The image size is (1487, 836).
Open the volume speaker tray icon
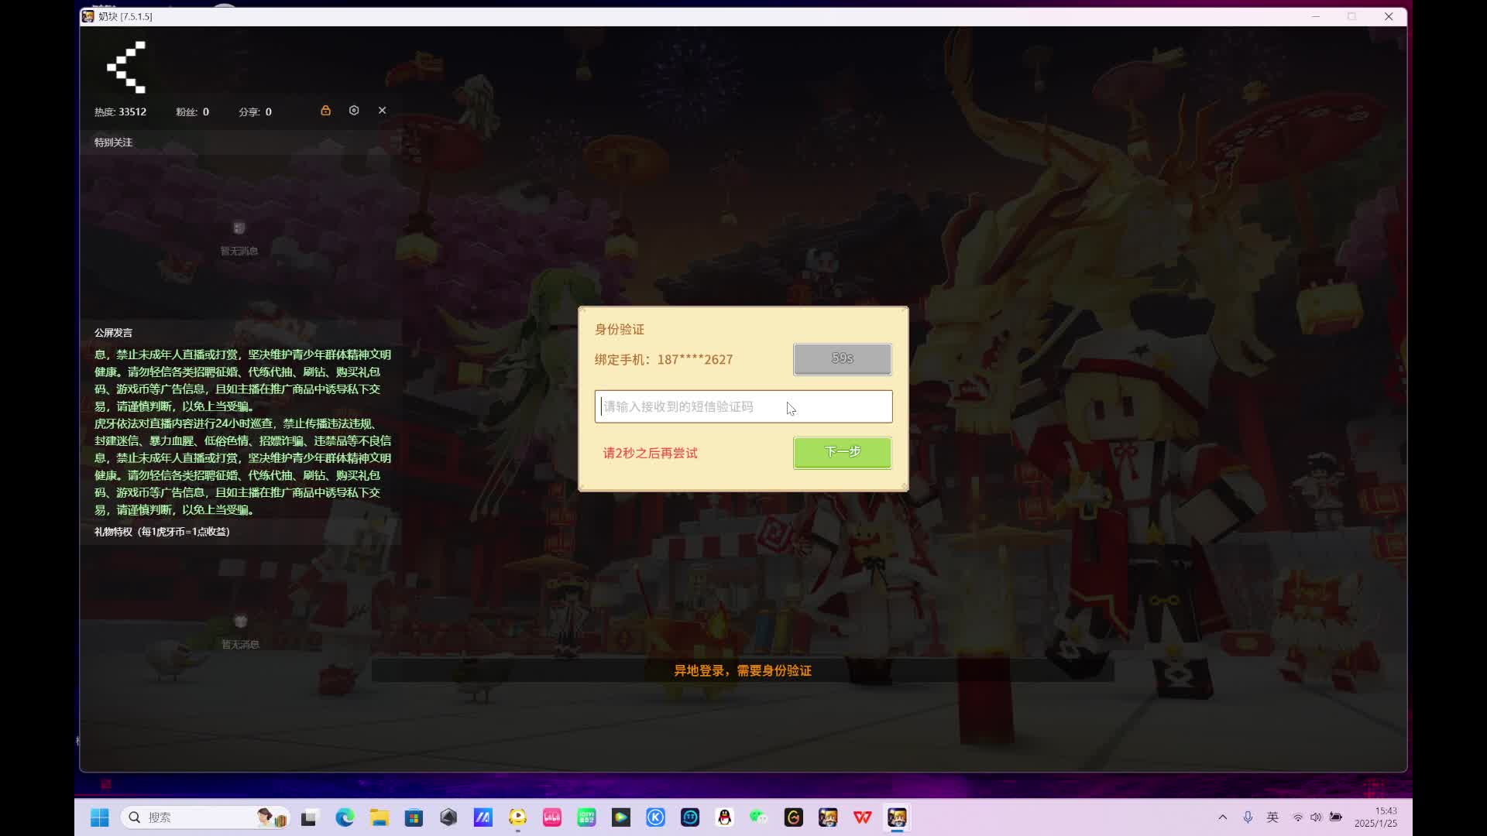(1316, 817)
